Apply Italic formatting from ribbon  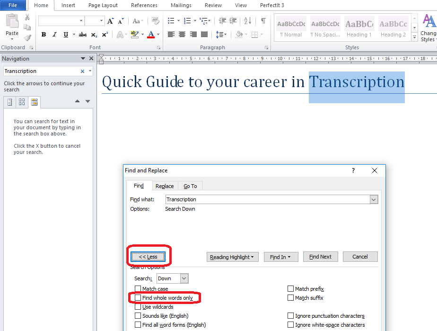[x=55, y=35]
